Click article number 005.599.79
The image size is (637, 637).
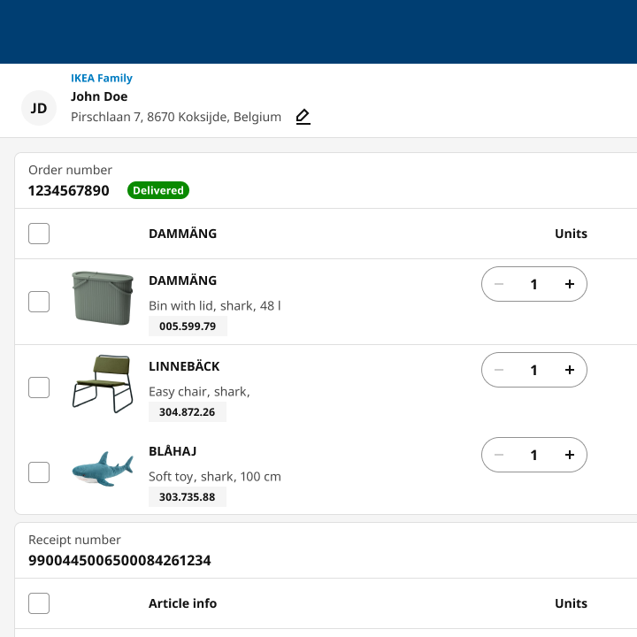[188, 326]
